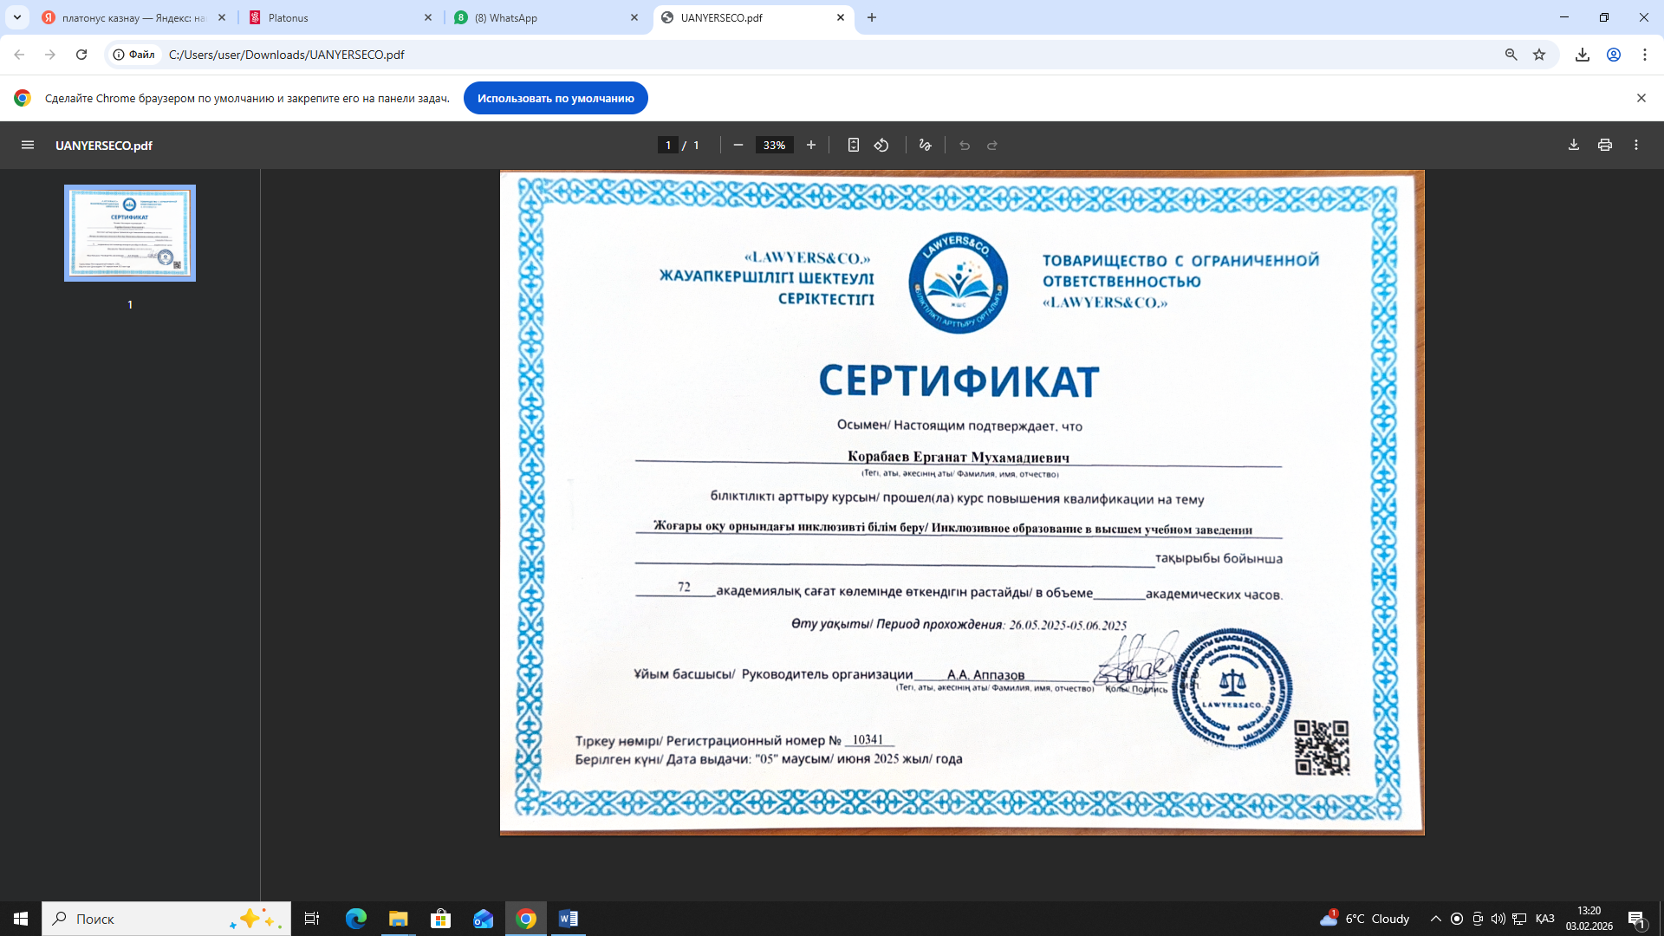Zoom out the PDF with minus button
The width and height of the screenshot is (1664, 936).
[x=738, y=146]
